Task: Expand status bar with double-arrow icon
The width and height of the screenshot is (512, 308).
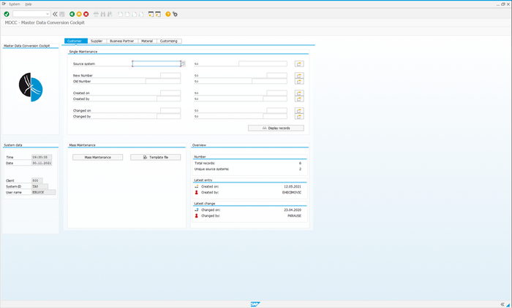Action: click(x=502, y=304)
